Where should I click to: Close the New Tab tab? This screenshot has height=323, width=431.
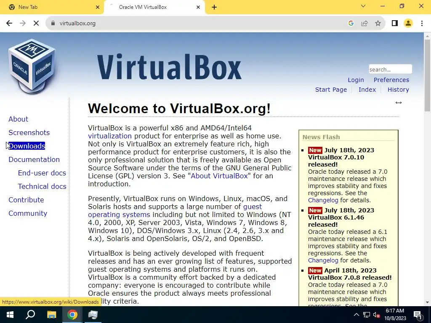coord(98,7)
